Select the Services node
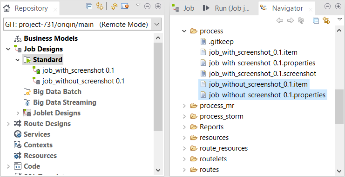 tap(37, 134)
